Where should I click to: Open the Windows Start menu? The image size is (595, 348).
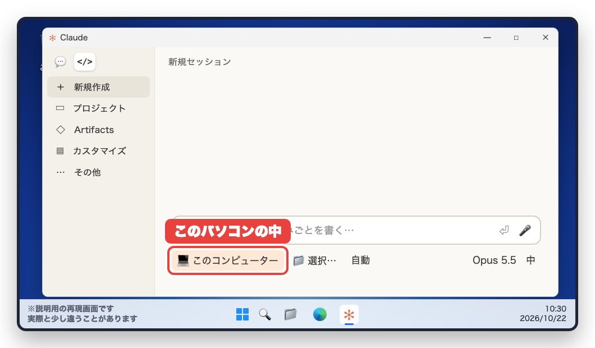point(242,314)
